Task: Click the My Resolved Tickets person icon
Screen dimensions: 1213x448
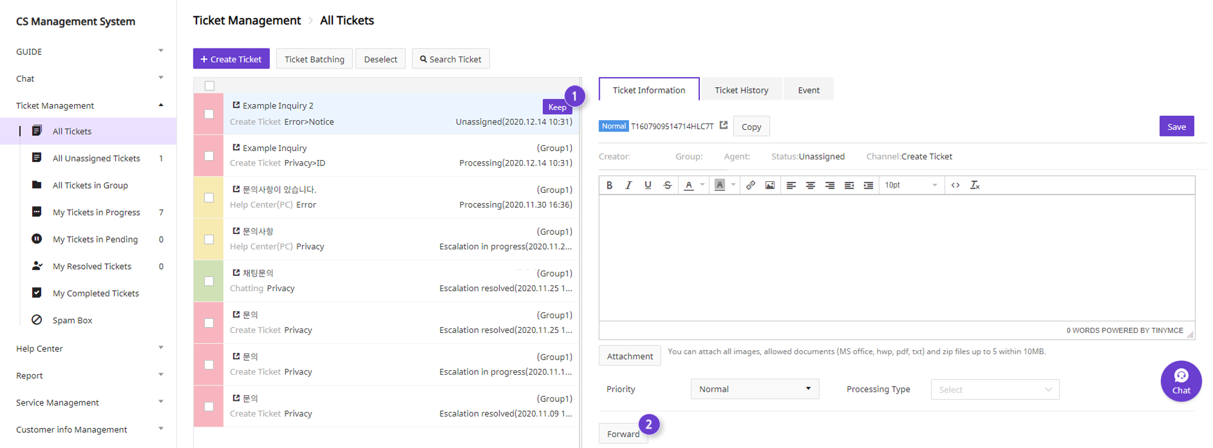Action: coord(37,266)
